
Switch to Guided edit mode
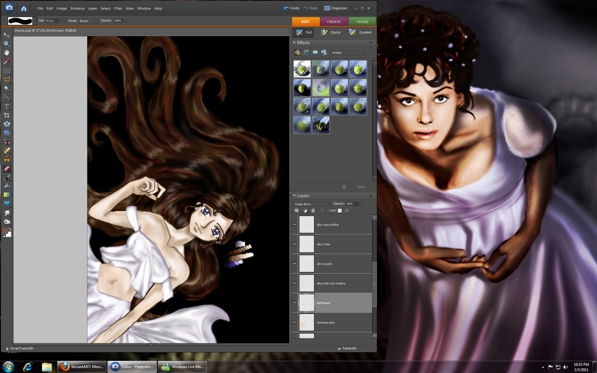360,32
